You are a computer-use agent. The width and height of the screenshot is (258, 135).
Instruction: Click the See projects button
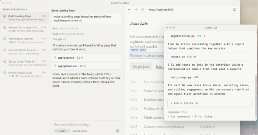[x=141, y=66]
